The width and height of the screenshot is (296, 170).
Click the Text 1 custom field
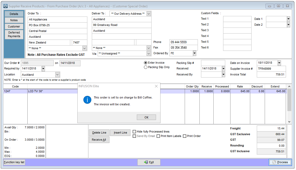point(237,19)
